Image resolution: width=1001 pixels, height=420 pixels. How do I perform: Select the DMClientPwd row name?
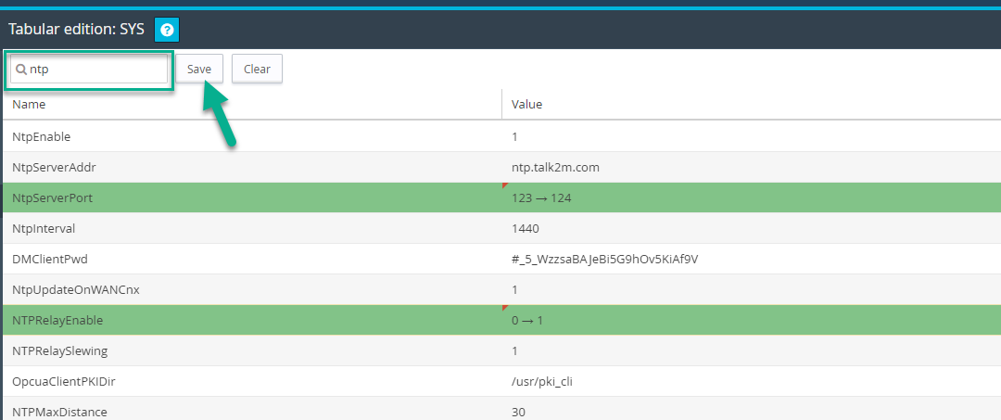[x=50, y=260]
